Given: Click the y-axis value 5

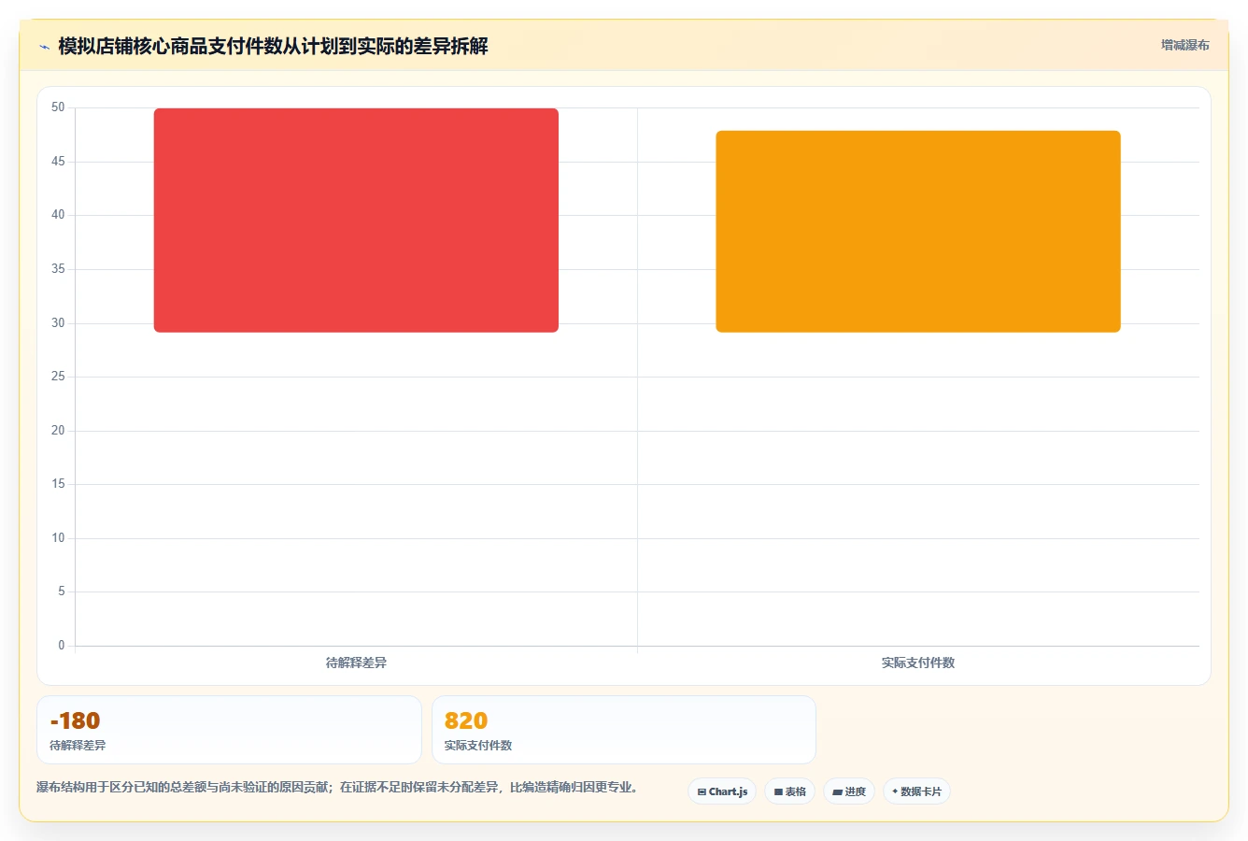Looking at the screenshot, I should point(62,592).
